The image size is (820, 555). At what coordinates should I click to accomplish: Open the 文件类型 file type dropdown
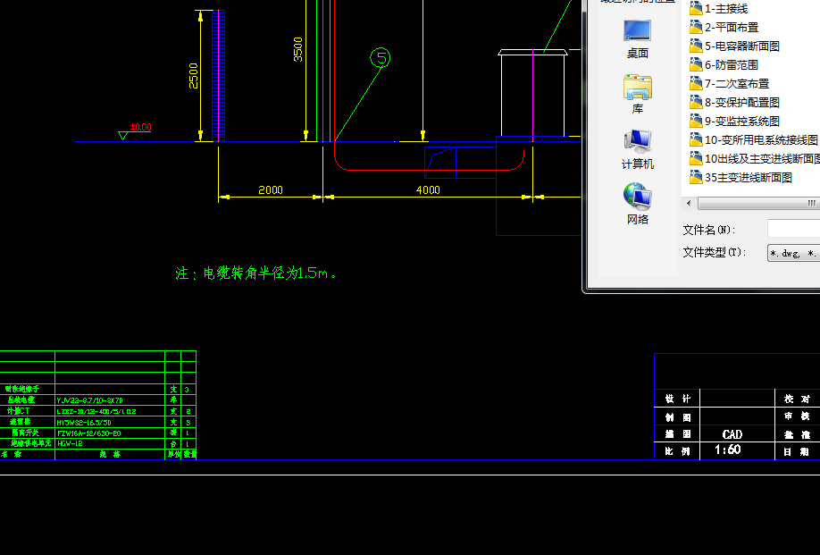(x=794, y=253)
